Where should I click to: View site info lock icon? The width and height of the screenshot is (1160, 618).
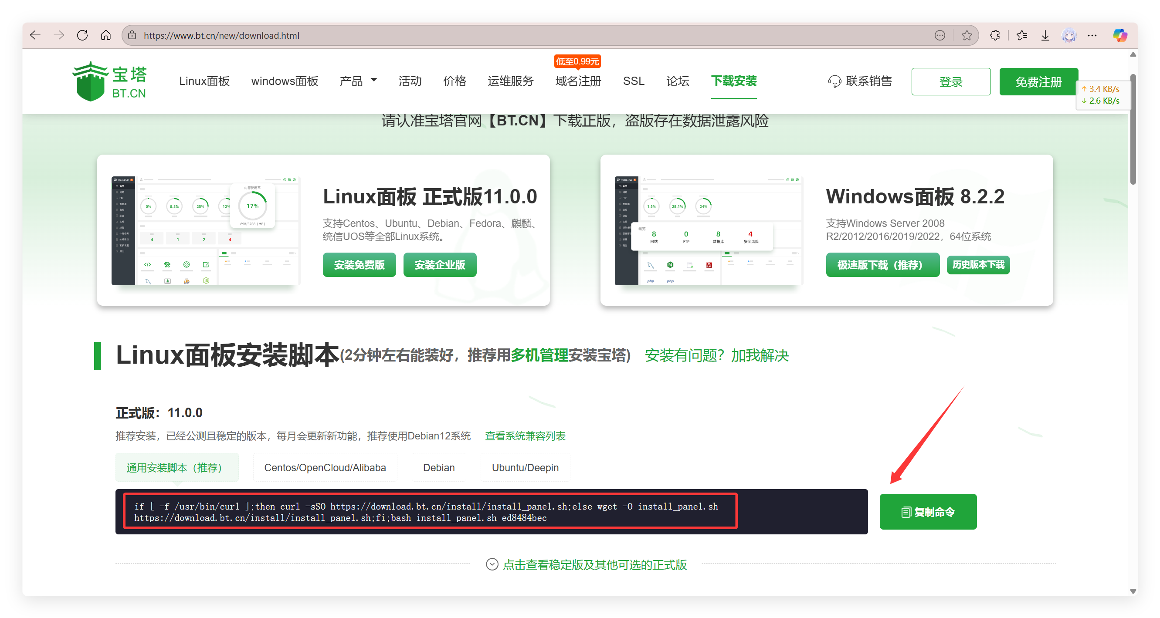132,35
